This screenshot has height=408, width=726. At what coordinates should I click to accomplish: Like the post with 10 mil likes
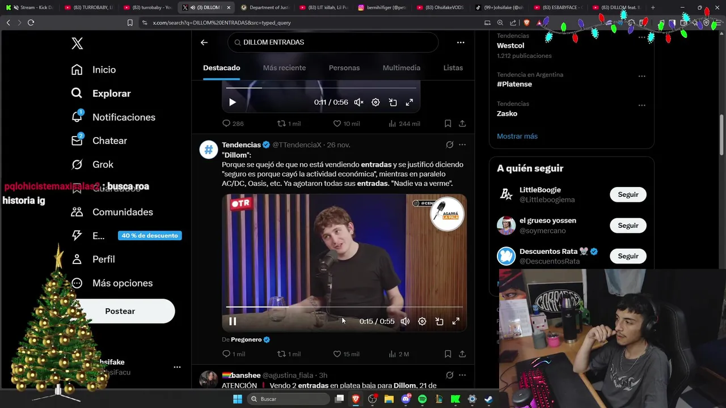click(346, 124)
